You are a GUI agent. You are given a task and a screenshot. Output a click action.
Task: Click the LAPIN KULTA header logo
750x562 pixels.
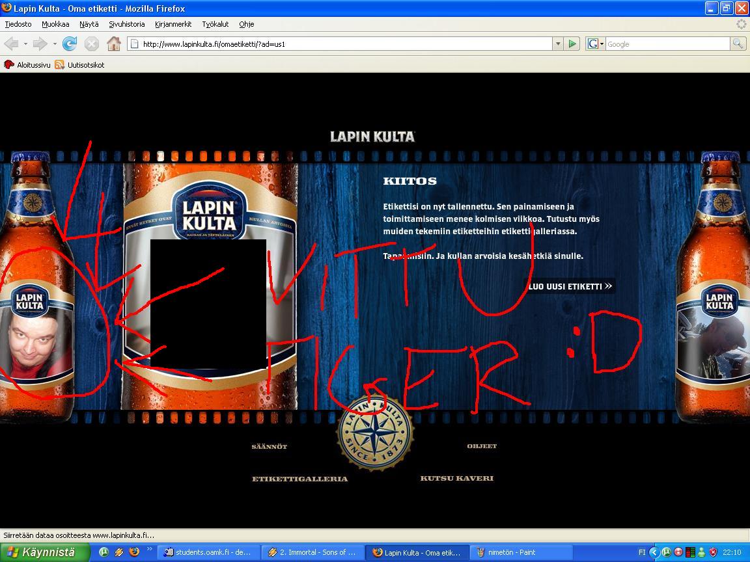click(x=372, y=137)
